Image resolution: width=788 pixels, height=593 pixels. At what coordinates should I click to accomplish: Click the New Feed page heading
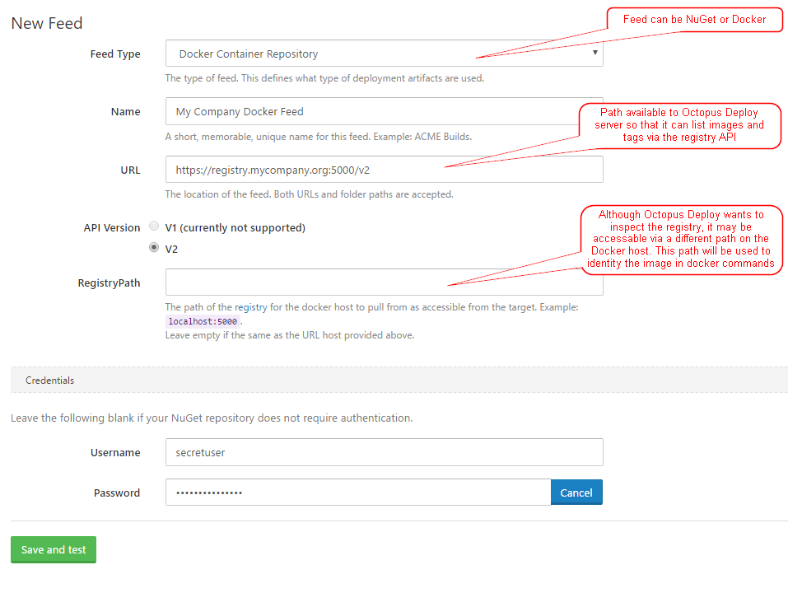tap(47, 23)
